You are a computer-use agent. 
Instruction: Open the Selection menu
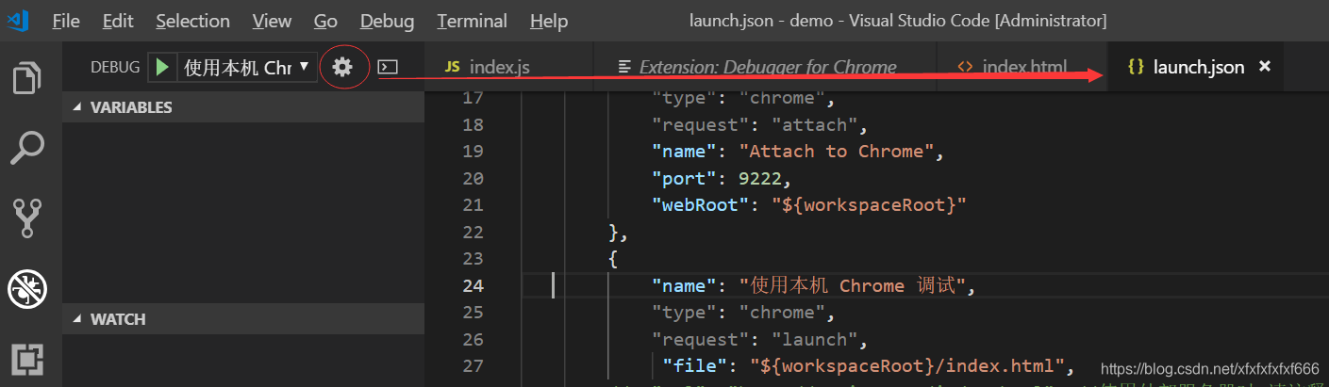(x=192, y=21)
